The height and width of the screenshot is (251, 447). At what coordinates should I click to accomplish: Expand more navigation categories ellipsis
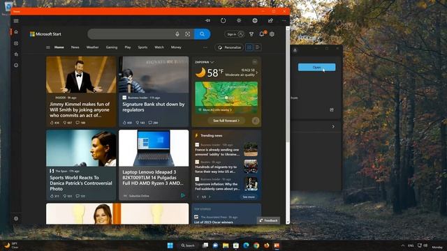coord(205,47)
